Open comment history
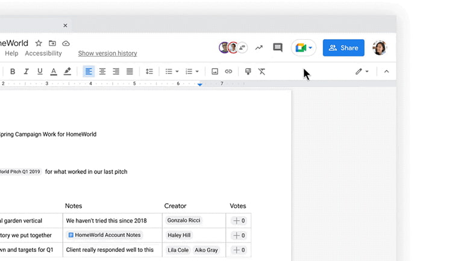464x261 pixels. pyautogui.click(x=278, y=48)
